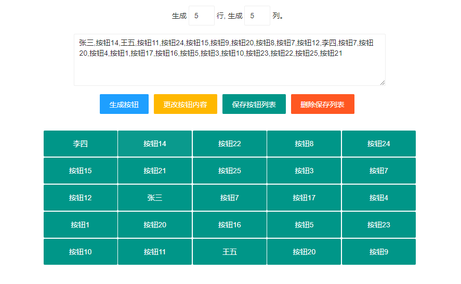
Task: Select the 按钮21 grid button
Action: (x=155, y=171)
